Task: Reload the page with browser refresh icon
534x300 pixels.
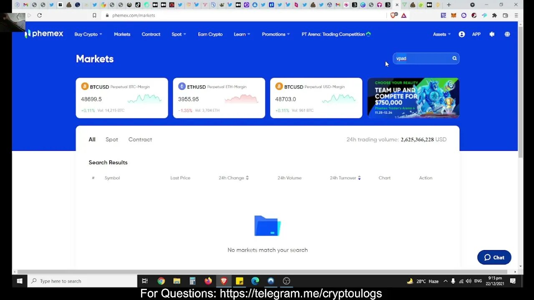Action: pyautogui.click(x=39, y=15)
